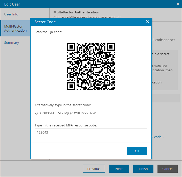Close the Edit User window
The width and height of the screenshot is (182, 177).
click(x=178, y=4)
